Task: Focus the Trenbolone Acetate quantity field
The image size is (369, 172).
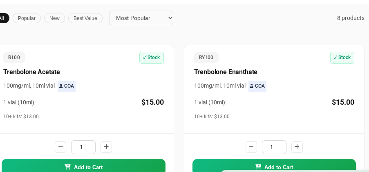Action: pos(83,147)
